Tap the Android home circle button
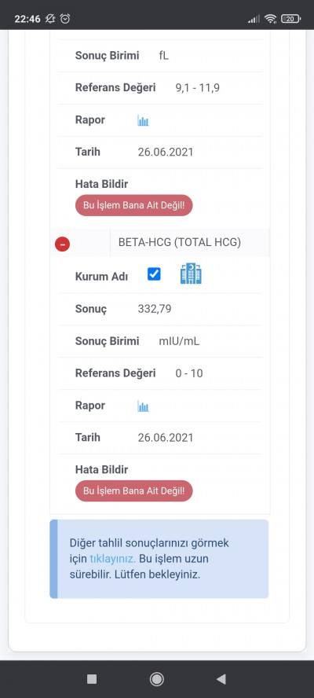The width and height of the screenshot is (314, 698). (156, 679)
